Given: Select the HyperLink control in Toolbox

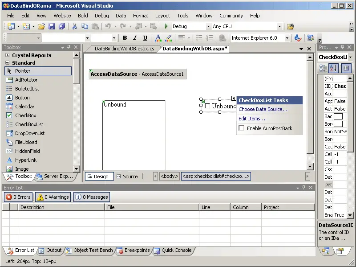Looking at the screenshot, I should coord(38,160).
